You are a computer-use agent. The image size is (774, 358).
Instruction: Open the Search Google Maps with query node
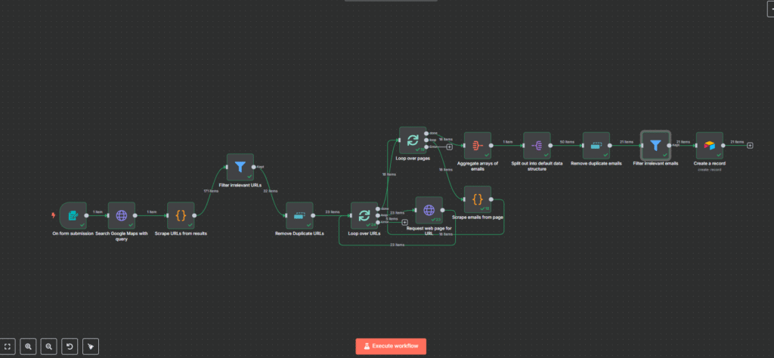pyautogui.click(x=122, y=215)
